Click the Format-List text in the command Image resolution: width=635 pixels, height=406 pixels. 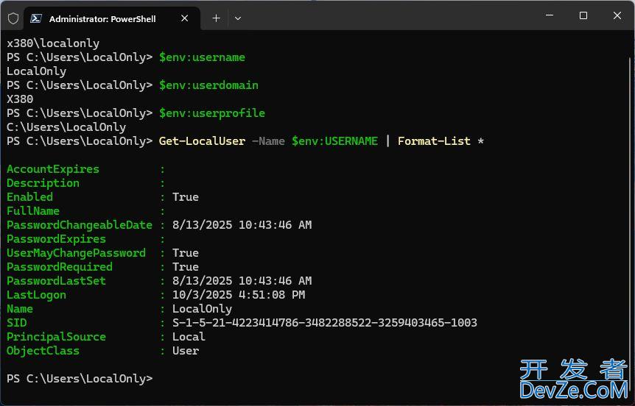click(434, 141)
